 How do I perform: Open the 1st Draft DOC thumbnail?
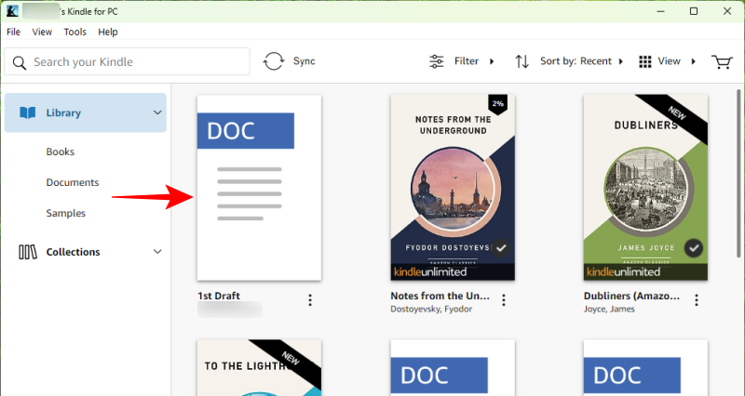(x=260, y=188)
